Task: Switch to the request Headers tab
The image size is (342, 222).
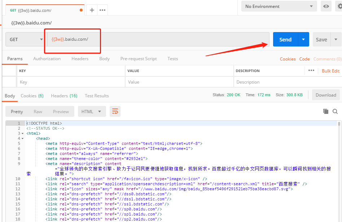Action: tap(80, 59)
